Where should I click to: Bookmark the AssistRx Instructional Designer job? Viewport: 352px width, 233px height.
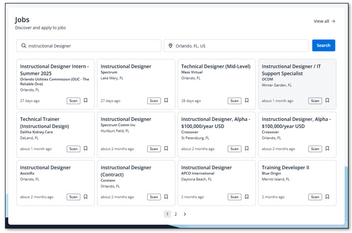pos(85,197)
